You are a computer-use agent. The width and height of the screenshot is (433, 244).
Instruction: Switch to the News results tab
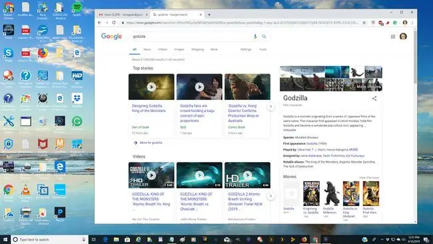coord(147,49)
